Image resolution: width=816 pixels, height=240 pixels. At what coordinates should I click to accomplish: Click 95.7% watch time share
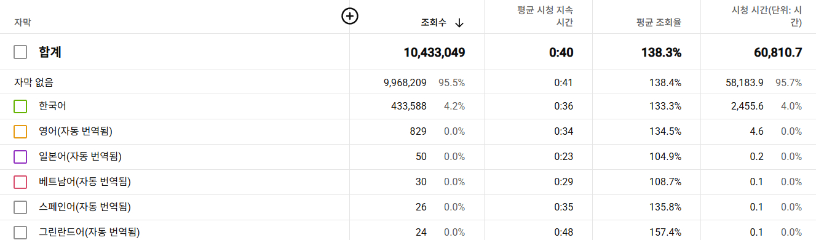789,82
